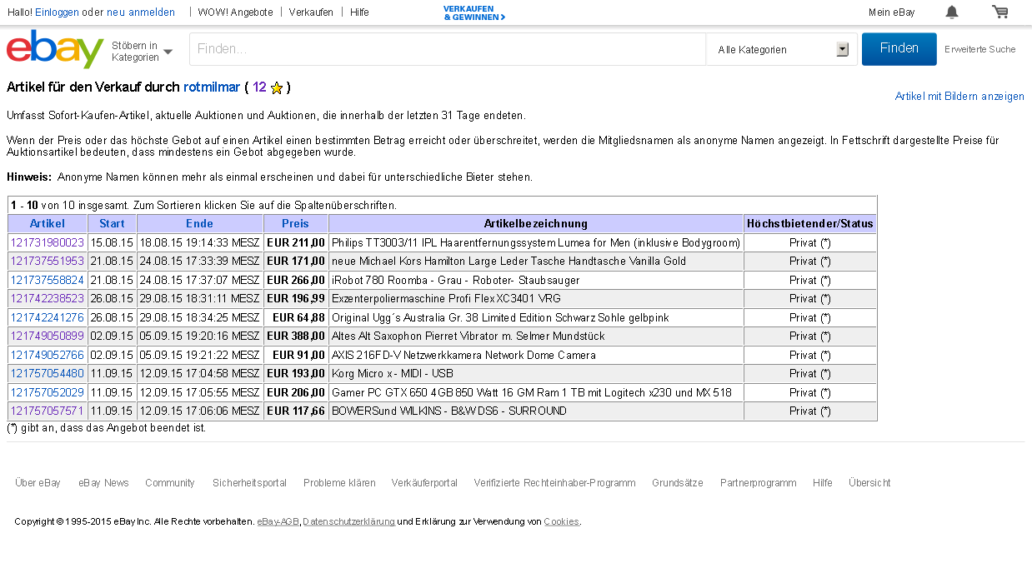Focus the Finden search input field
1032x568 pixels.
tap(448, 49)
